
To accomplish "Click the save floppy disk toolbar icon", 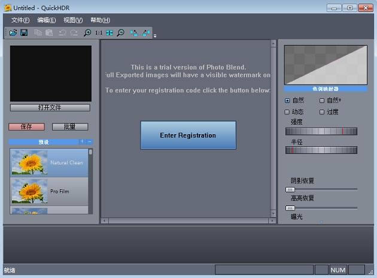I will coord(24,32).
